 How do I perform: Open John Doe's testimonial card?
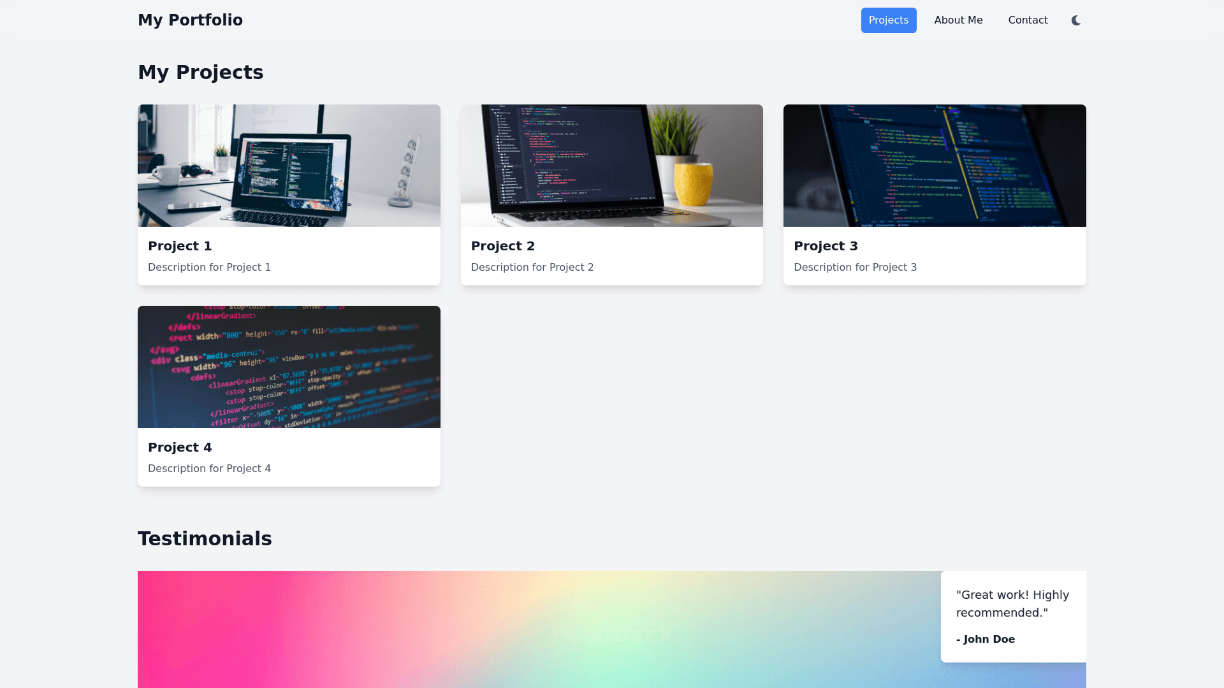(x=1013, y=616)
